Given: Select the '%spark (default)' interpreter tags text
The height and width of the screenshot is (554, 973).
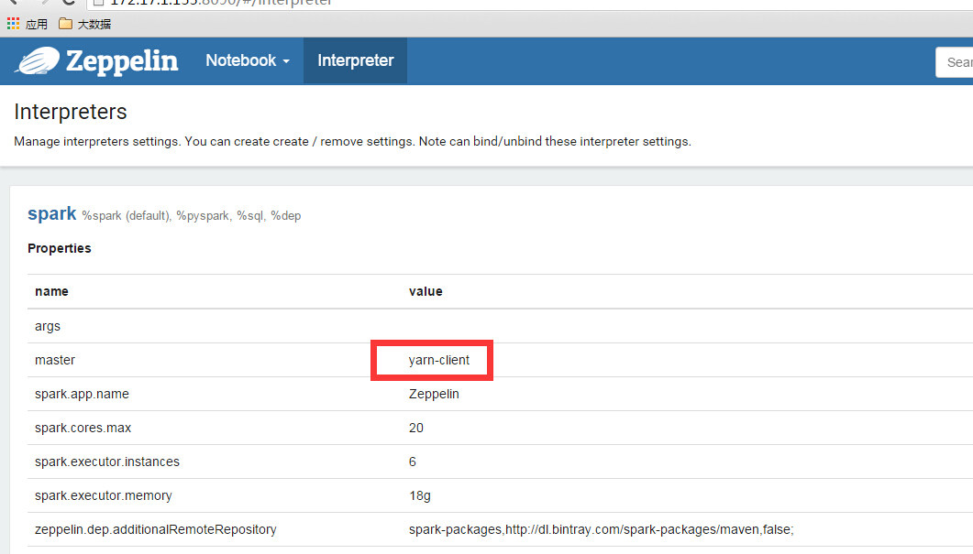Looking at the screenshot, I should [191, 216].
